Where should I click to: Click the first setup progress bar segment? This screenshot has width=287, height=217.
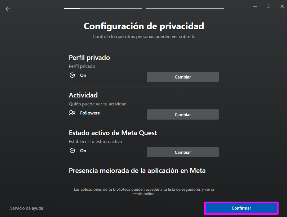[103, 8]
